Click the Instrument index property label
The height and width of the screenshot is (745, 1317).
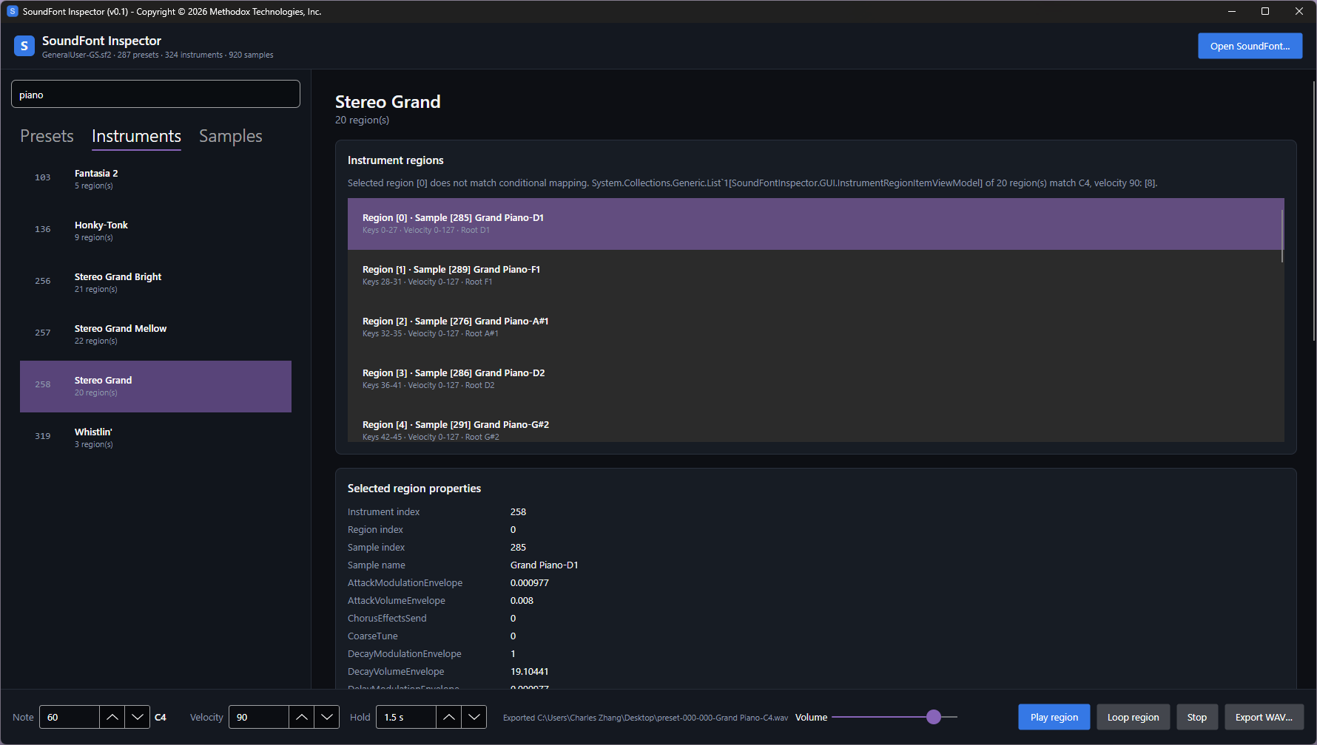[x=383, y=512]
